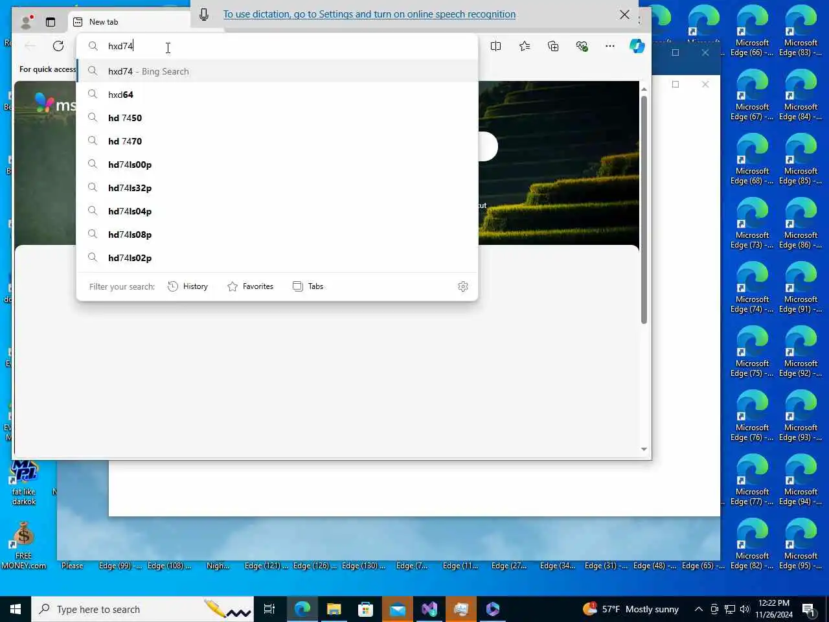Open the Browser essentials heart icon

click(x=582, y=46)
